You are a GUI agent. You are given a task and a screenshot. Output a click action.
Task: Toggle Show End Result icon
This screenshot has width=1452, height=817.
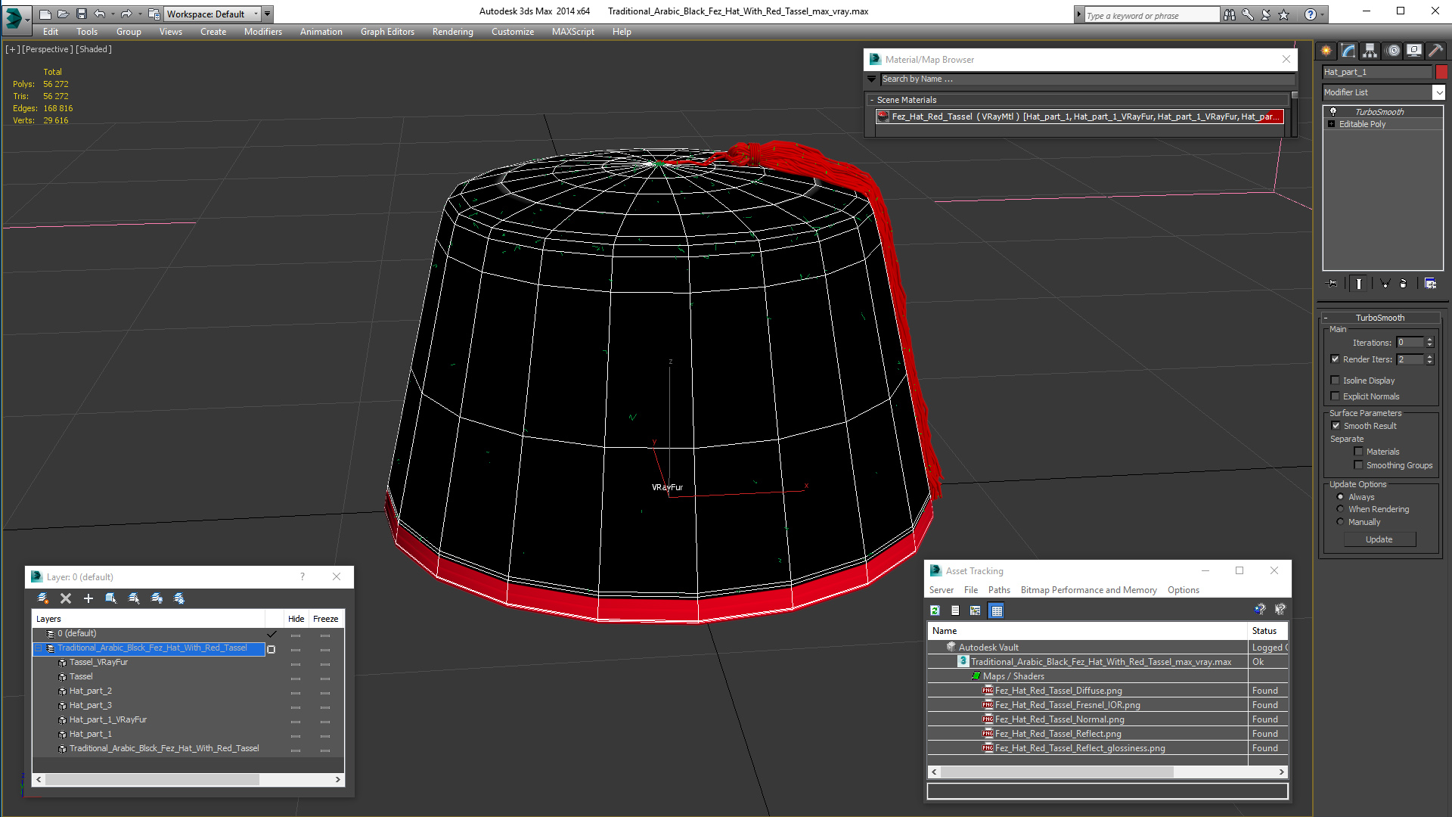click(1359, 283)
